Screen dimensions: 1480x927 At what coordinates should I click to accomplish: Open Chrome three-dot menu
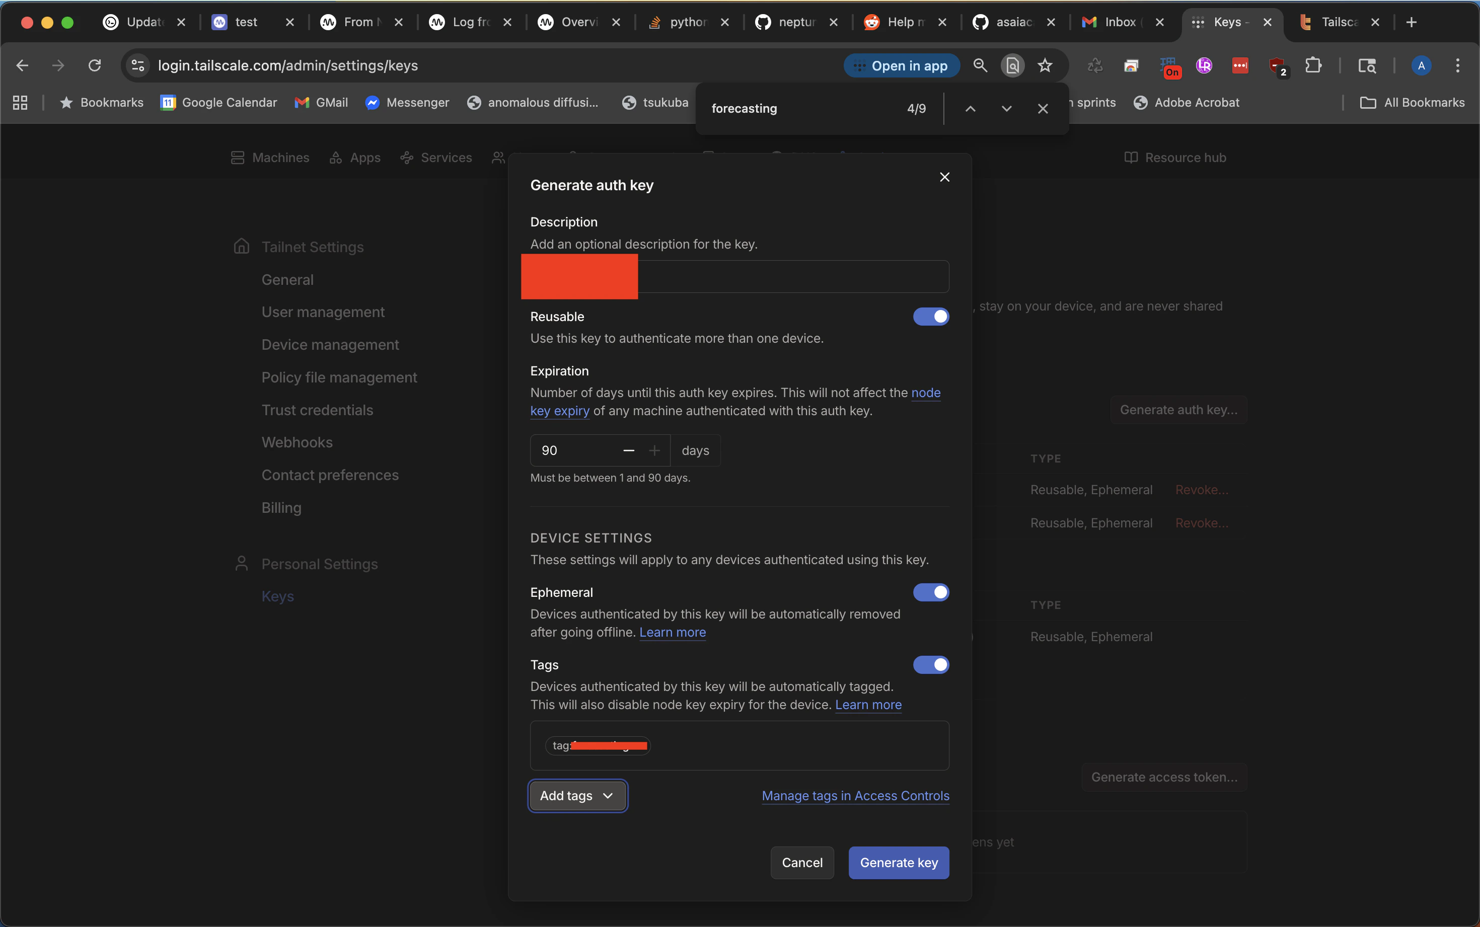(1458, 65)
